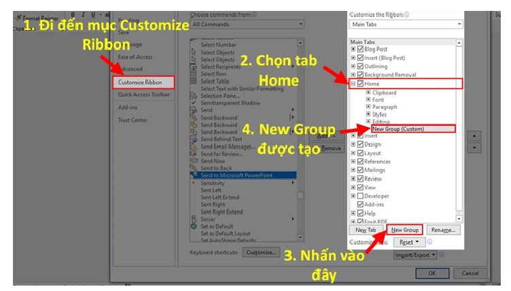Click the Select Objects command icon
Image resolution: width=511 pixels, height=291 pixels.
(194, 52)
